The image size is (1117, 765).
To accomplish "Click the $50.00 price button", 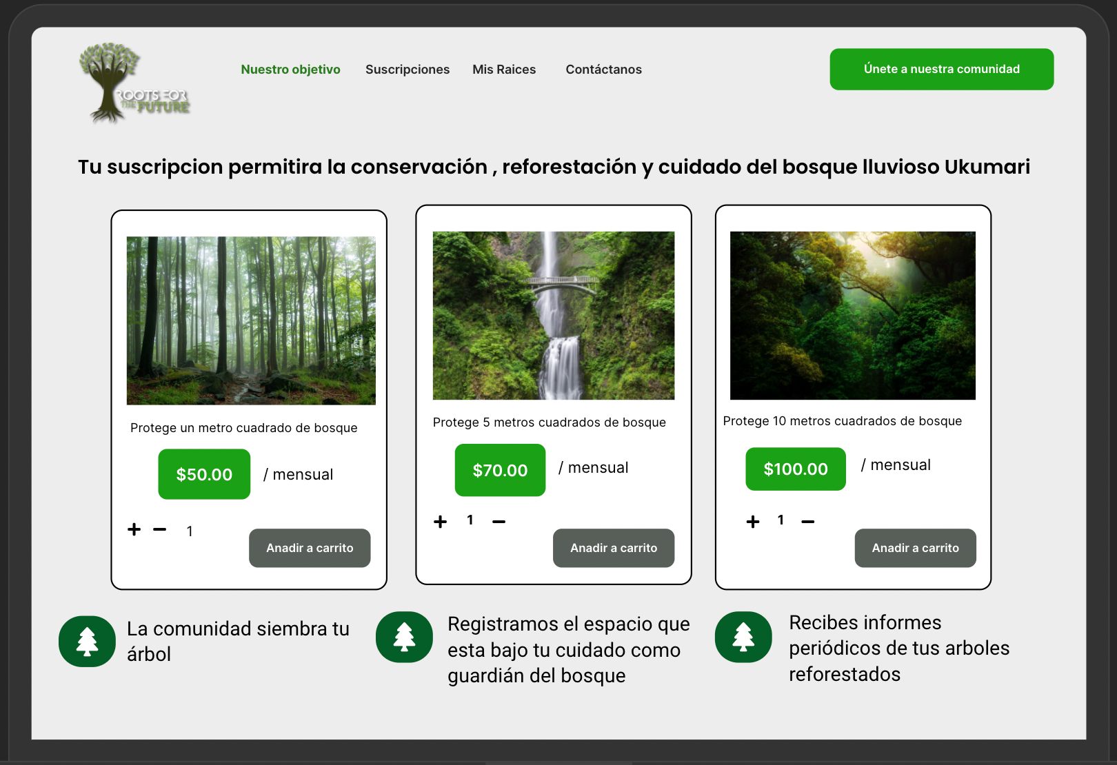I will point(204,474).
